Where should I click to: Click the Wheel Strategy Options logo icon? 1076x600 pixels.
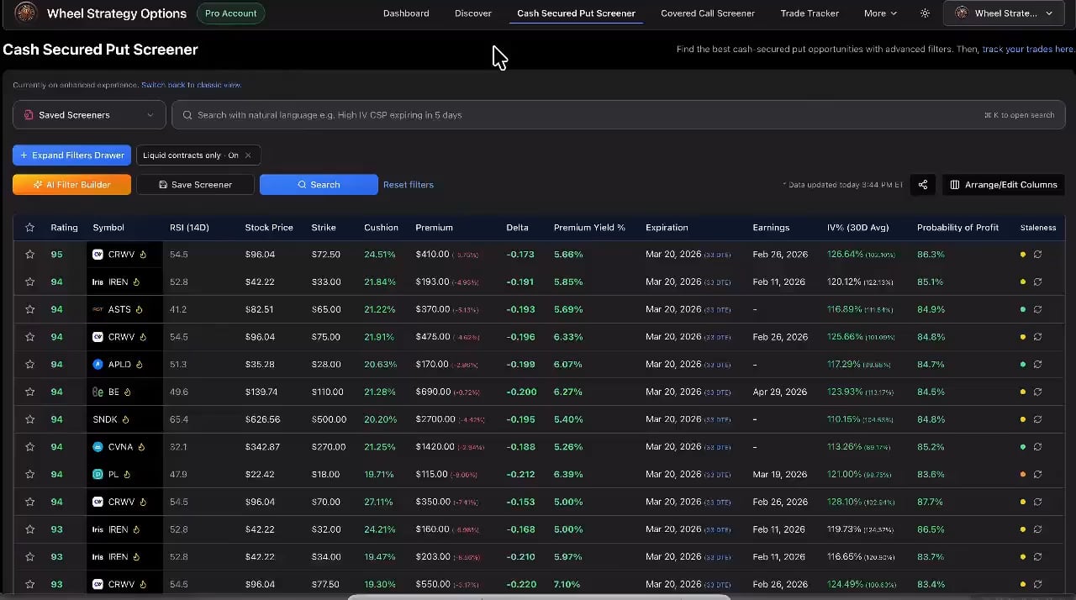26,13
